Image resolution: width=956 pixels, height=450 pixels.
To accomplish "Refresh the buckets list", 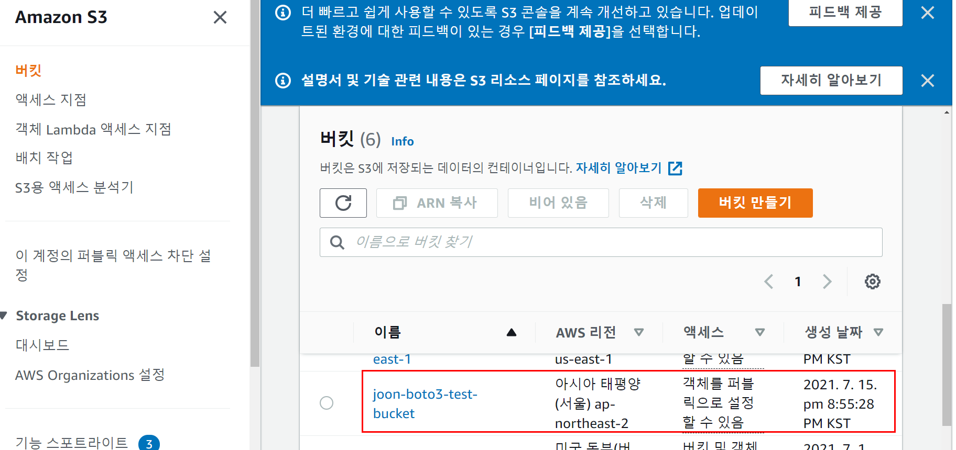I will tap(343, 203).
